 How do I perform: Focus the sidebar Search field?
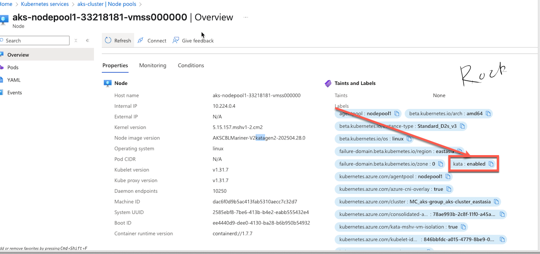pyautogui.click(x=35, y=41)
